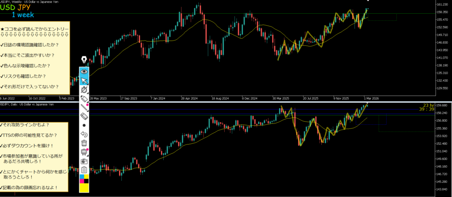
Task: Click the 'リスクも確認したか？' checklist line
Action: [23, 76]
